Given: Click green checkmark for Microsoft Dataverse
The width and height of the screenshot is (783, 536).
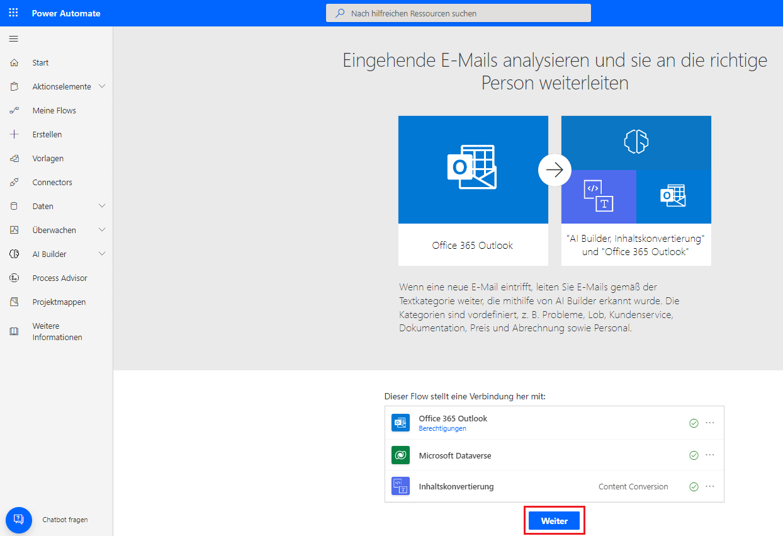Looking at the screenshot, I should click(694, 455).
